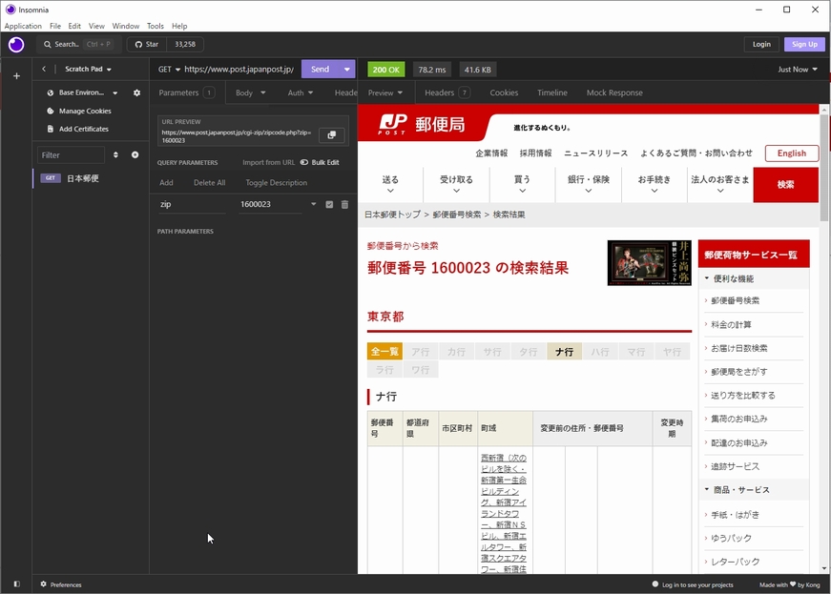Copy the URL preview with the copy icon
This screenshot has width=831, height=594.
(x=332, y=135)
